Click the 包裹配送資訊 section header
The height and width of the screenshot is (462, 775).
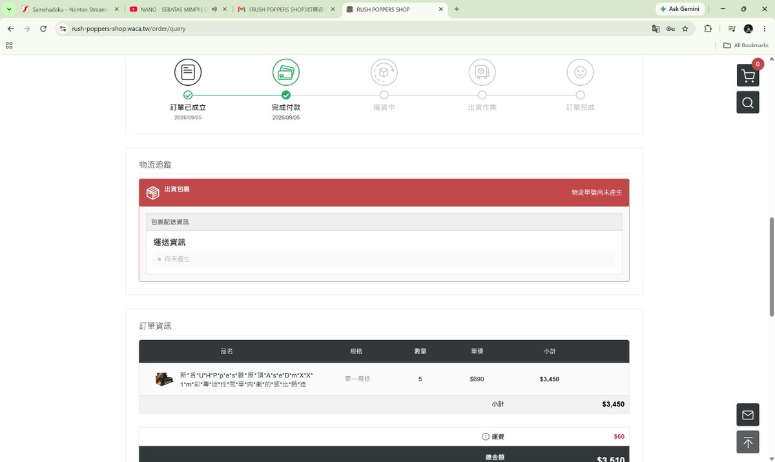click(x=384, y=222)
